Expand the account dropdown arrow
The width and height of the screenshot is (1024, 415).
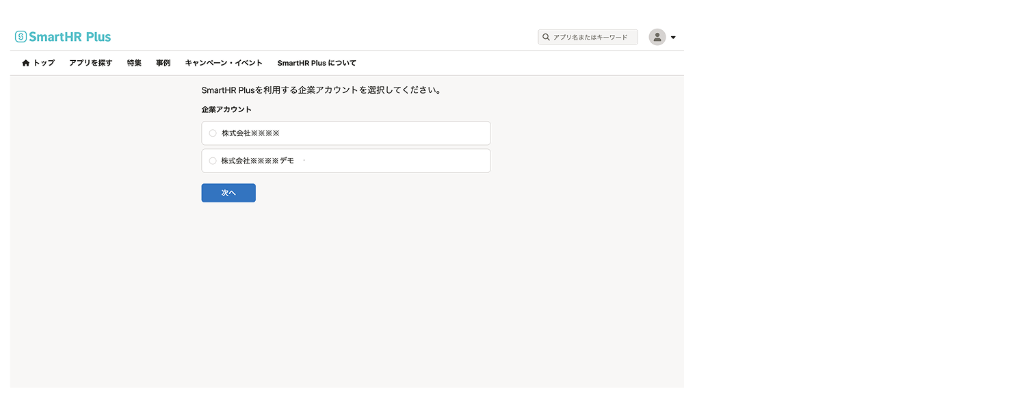point(673,38)
